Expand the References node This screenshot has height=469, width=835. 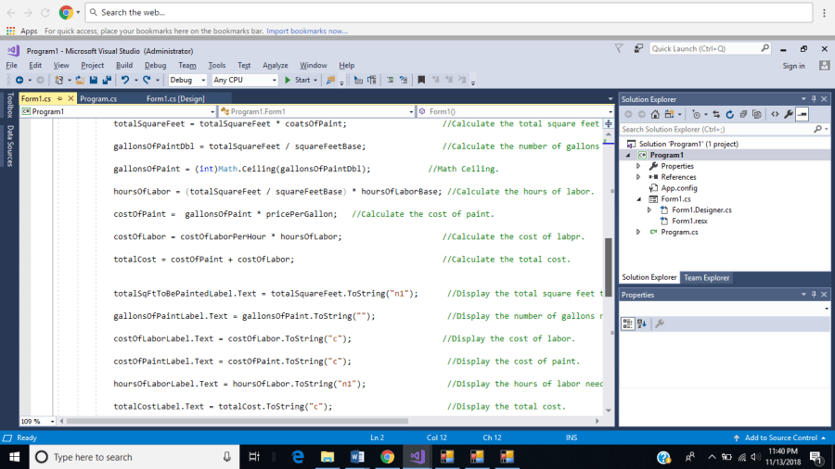click(638, 177)
